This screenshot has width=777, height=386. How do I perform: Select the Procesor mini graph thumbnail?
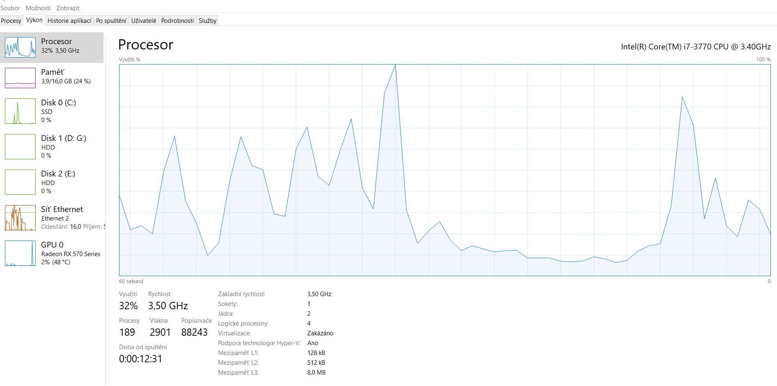point(20,47)
